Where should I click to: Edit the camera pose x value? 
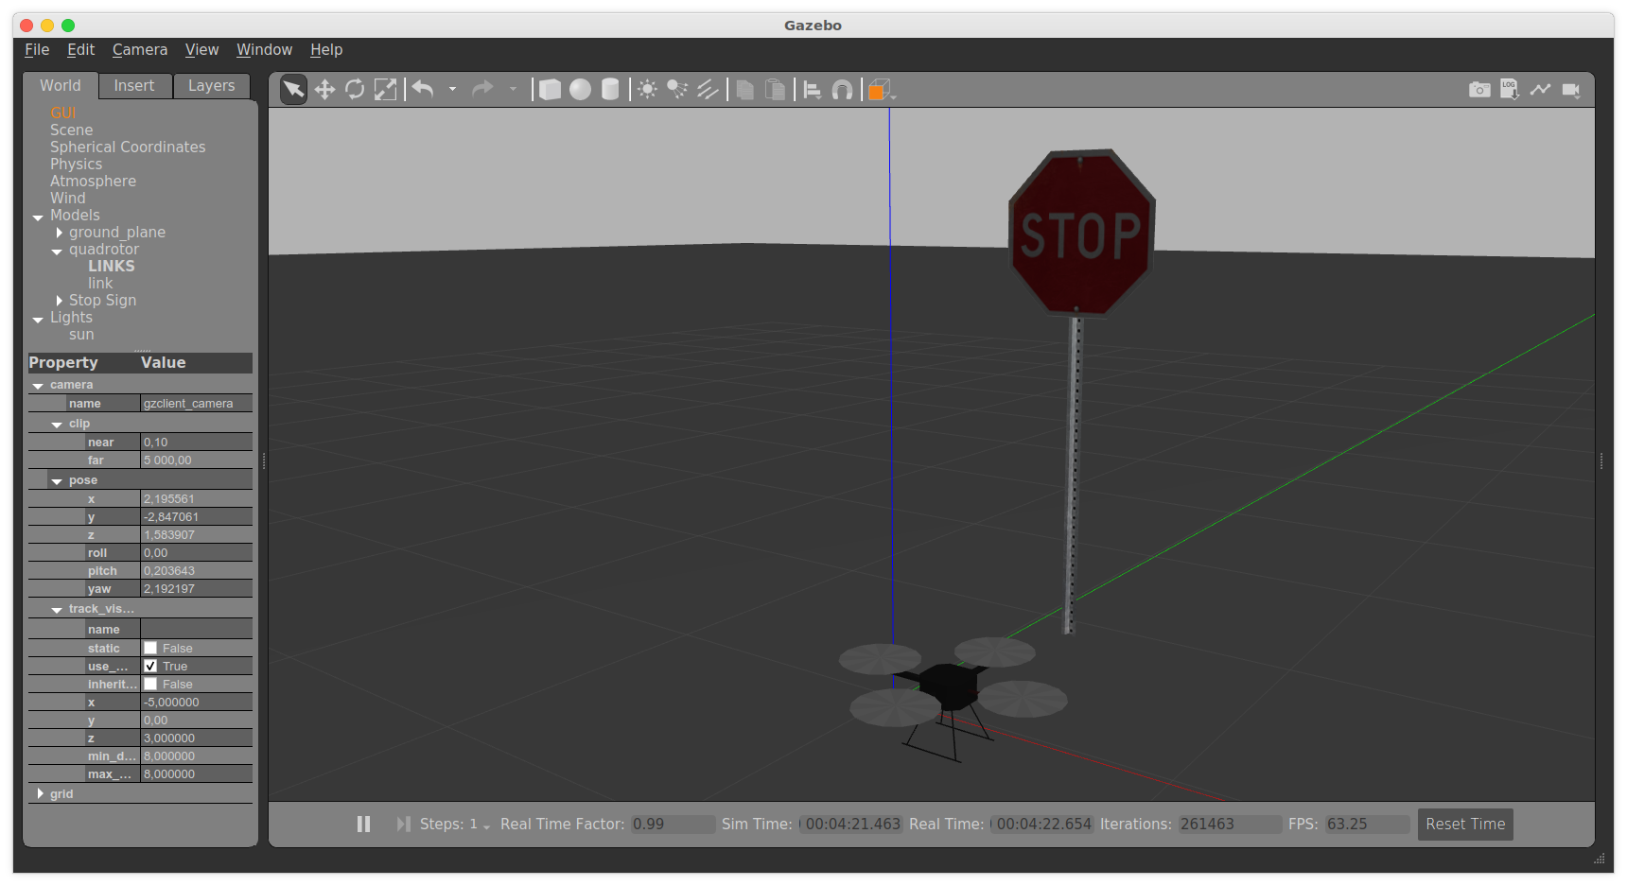tap(196, 499)
